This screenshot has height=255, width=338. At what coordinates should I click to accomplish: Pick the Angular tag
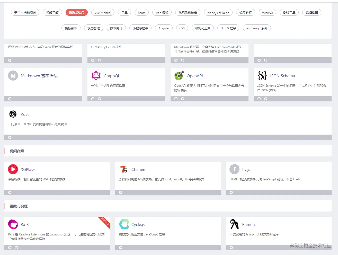164,28
